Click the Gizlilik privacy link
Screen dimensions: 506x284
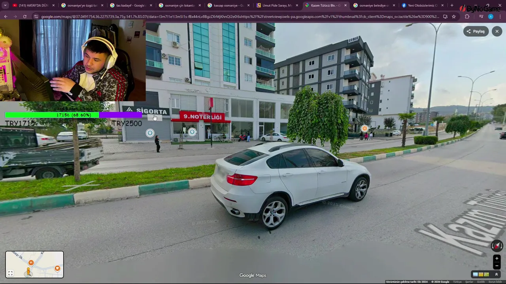pyautogui.click(x=481, y=282)
